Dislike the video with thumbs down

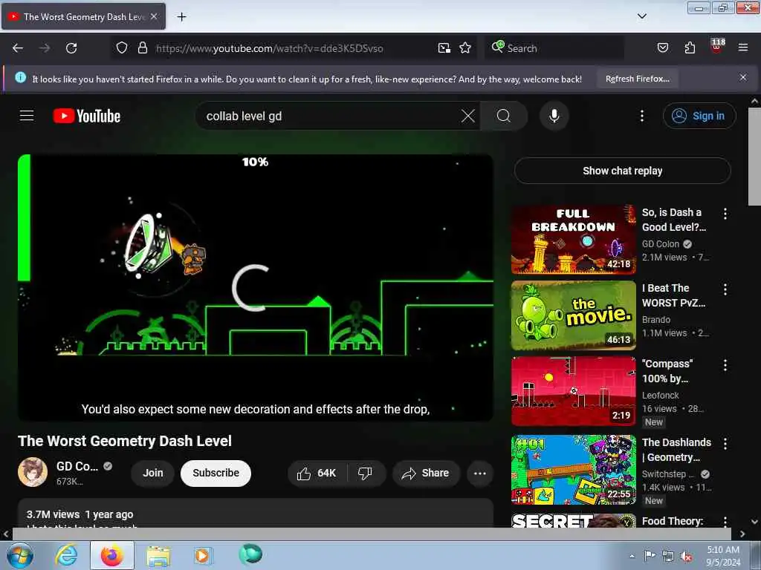click(x=365, y=473)
